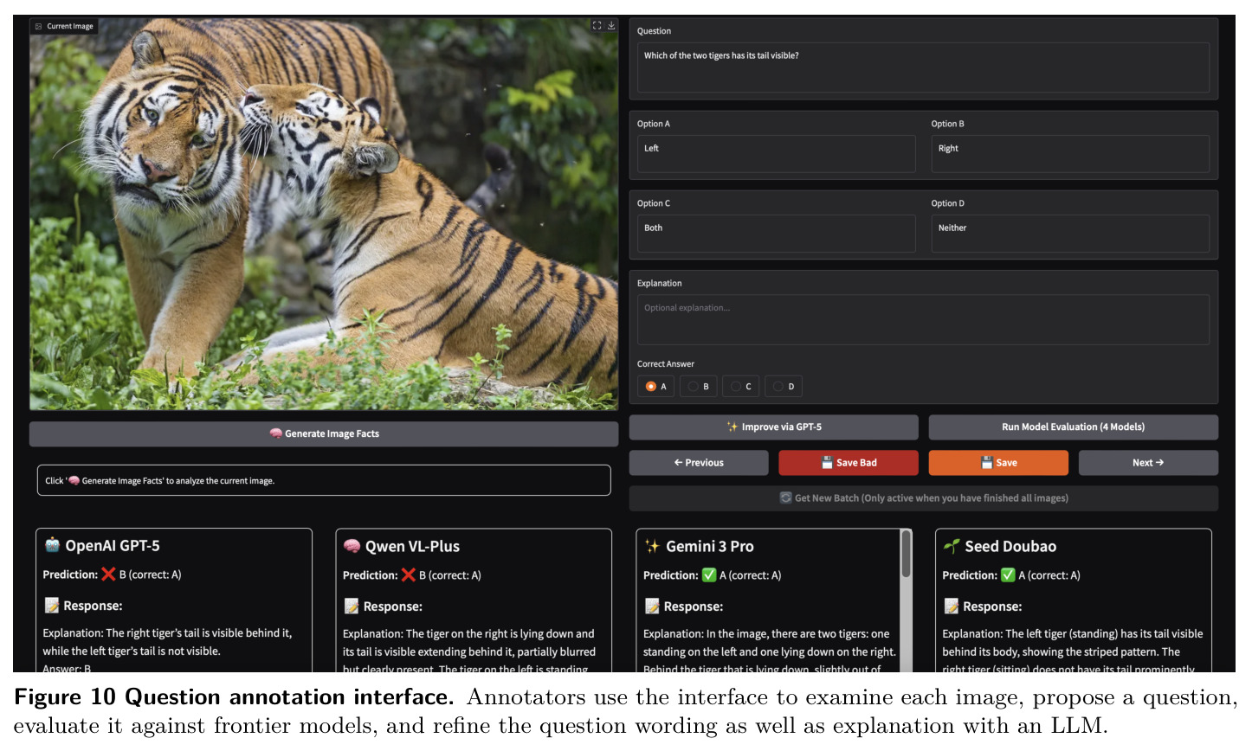Click the Gemini 3 Pro panel scrollbar
This screenshot has width=1252, height=751.
[906, 554]
